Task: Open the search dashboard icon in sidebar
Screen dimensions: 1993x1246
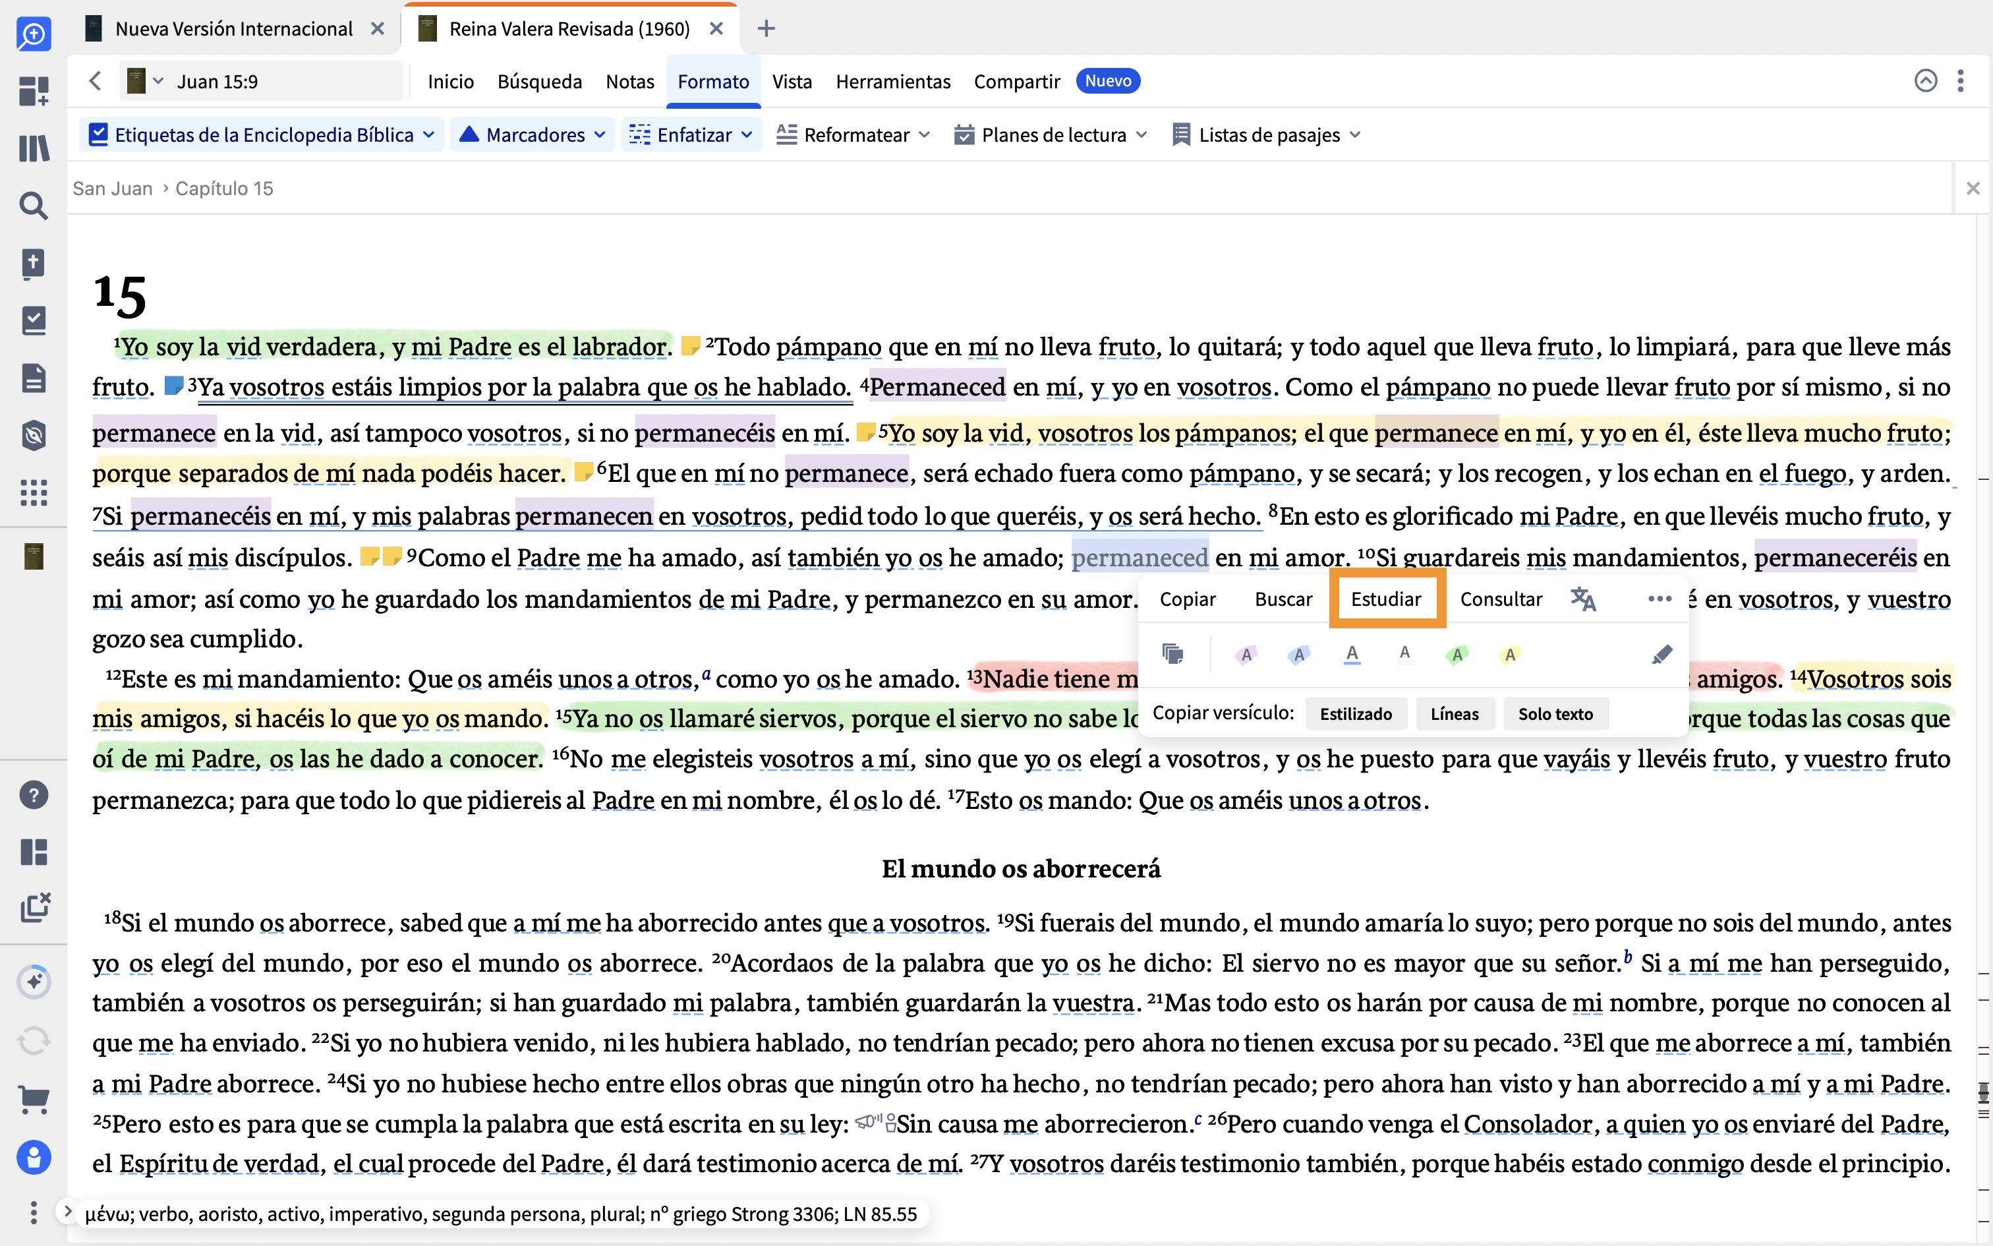Action: point(34,34)
